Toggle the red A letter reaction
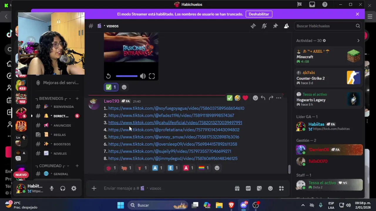The width and height of the screenshot is (376, 211). coord(189,168)
